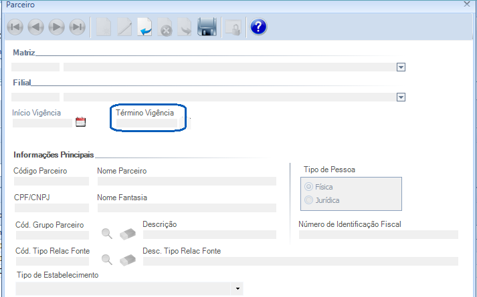Image resolution: width=477 pixels, height=297 pixels.
Task: Click the Término Vigência date field
Action: [147, 123]
